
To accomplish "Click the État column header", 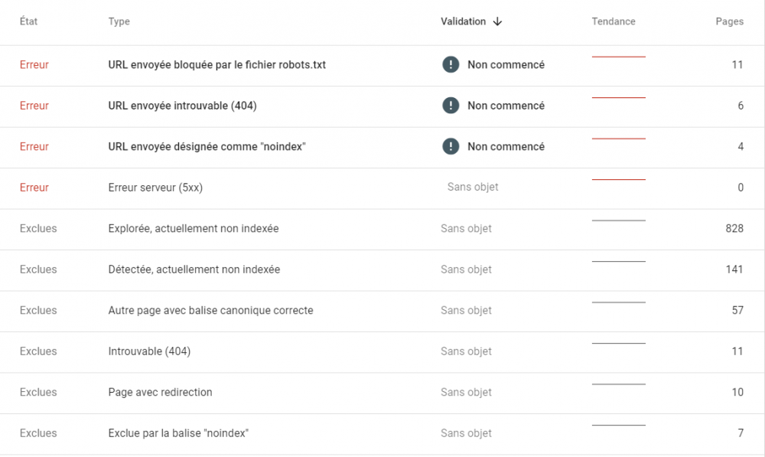I will [28, 21].
